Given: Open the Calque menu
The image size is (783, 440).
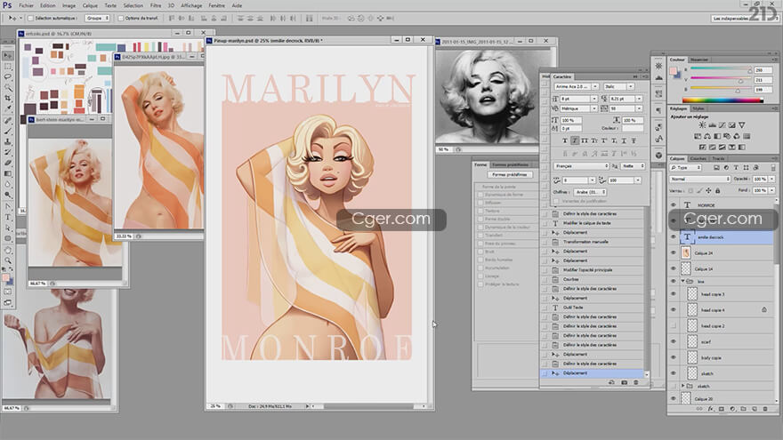Looking at the screenshot, I should [90, 5].
